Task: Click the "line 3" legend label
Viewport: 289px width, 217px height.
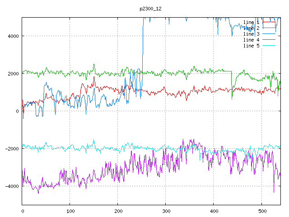Action: pyautogui.click(x=251, y=34)
